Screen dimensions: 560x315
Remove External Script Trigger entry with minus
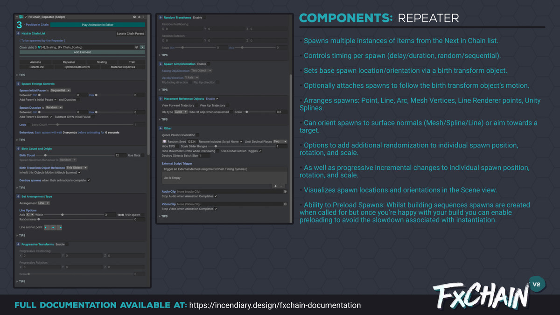click(281, 186)
